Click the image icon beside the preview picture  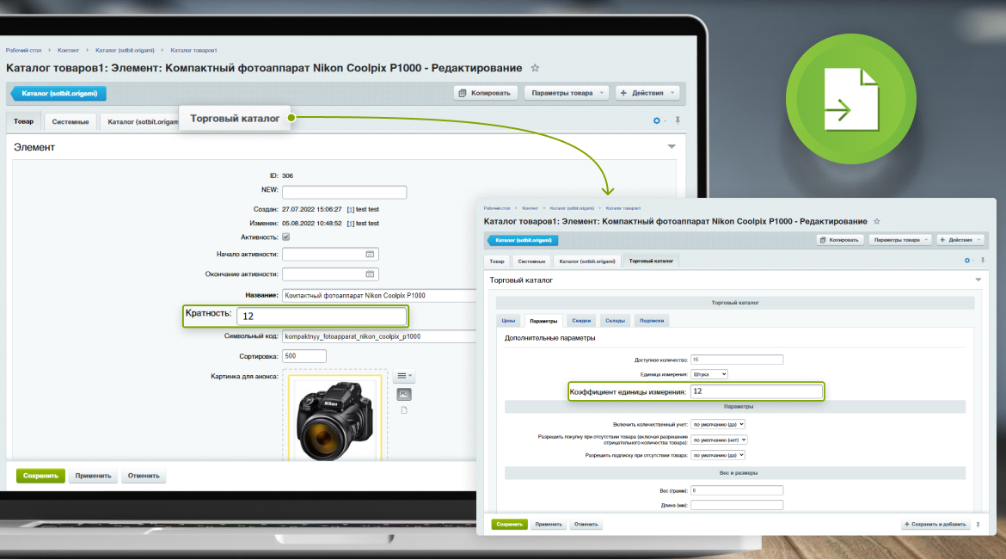point(404,394)
